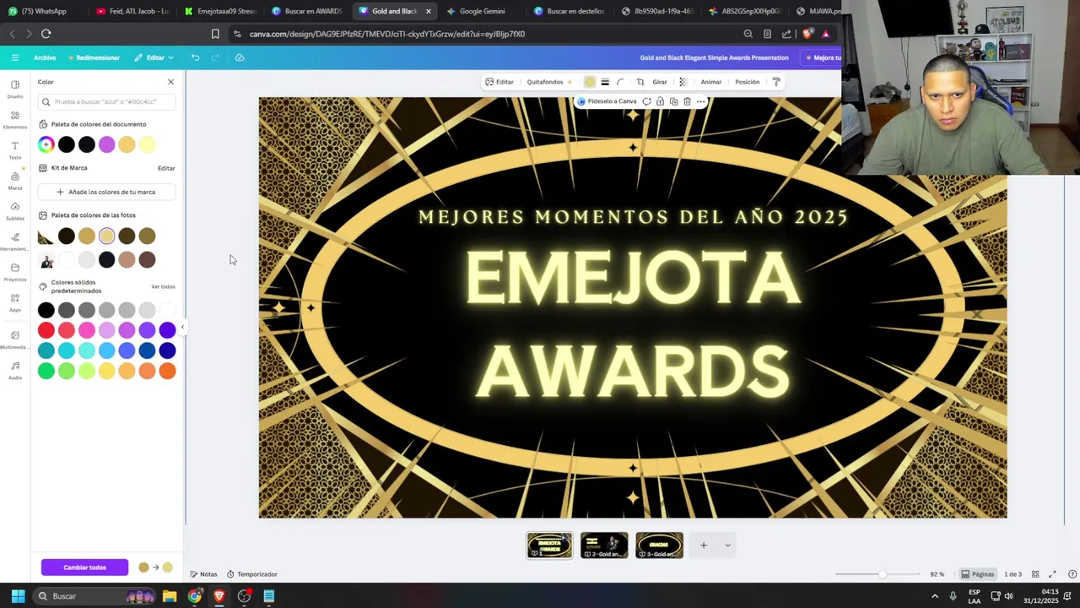Add a new color with rainbow plus swatch

point(46,144)
